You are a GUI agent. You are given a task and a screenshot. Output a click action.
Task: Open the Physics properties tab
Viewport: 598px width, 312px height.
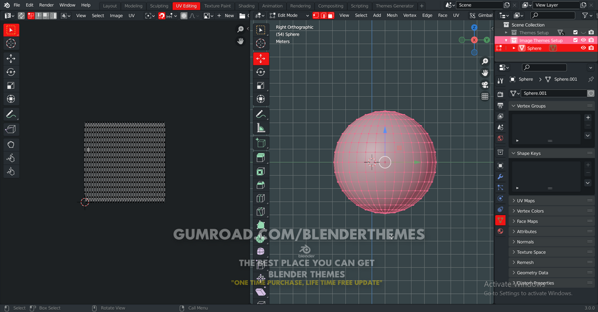(x=500, y=198)
